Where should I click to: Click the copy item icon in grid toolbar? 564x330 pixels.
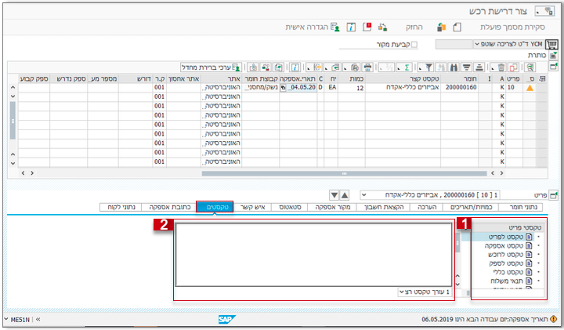(x=514, y=67)
